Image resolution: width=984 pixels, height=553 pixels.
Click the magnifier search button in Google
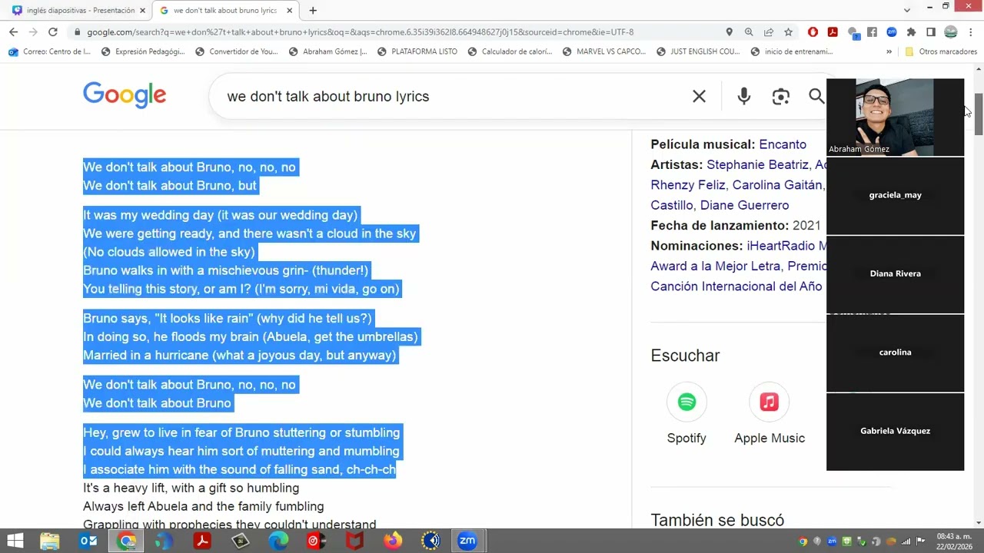point(816,96)
